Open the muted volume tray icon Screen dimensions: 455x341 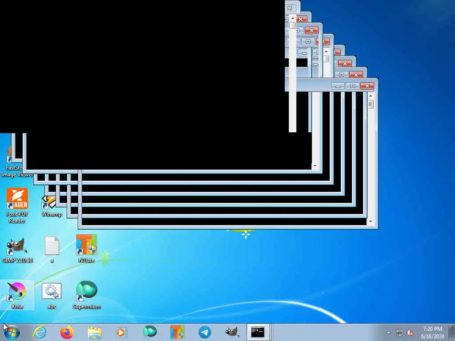410,333
